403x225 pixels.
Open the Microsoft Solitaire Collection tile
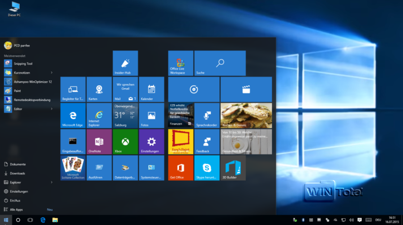pyautogui.click(x=73, y=168)
